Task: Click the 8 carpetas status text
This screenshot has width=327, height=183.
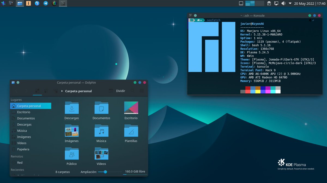Action: (x=63, y=172)
